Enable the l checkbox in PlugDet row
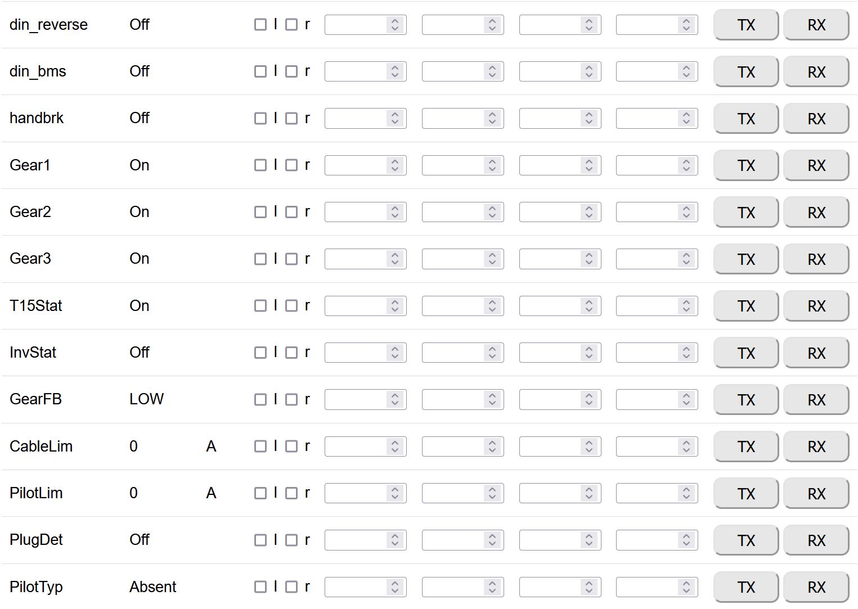Screen dimensions: 858x609 click(260, 540)
